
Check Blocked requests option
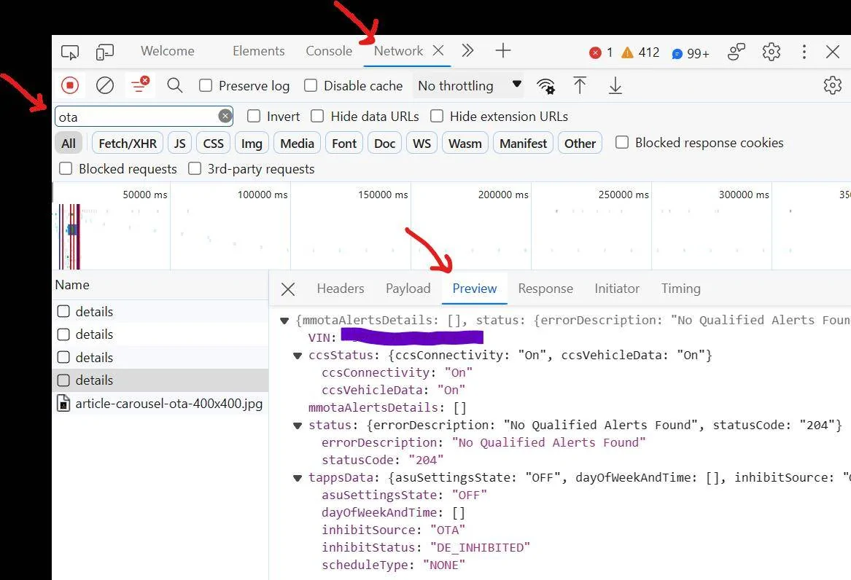[x=66, y=168]
